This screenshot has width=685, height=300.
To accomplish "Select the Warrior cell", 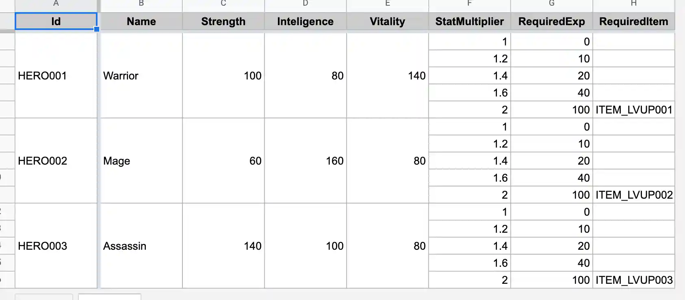I will pyautogui.click(x=141, y=75).
